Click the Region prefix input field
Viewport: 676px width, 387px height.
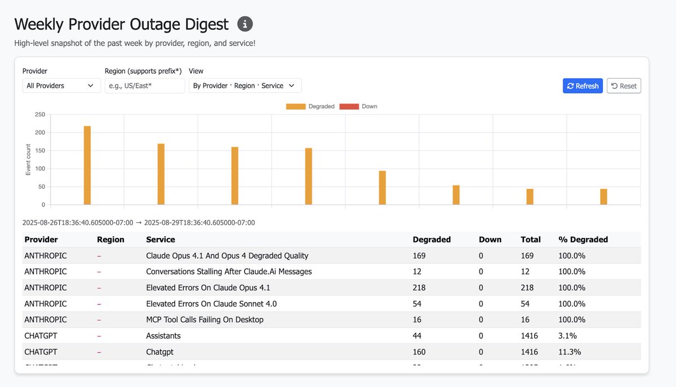[x=145, y=85]
